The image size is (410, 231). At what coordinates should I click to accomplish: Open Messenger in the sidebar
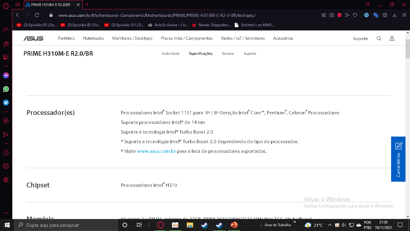6,75
